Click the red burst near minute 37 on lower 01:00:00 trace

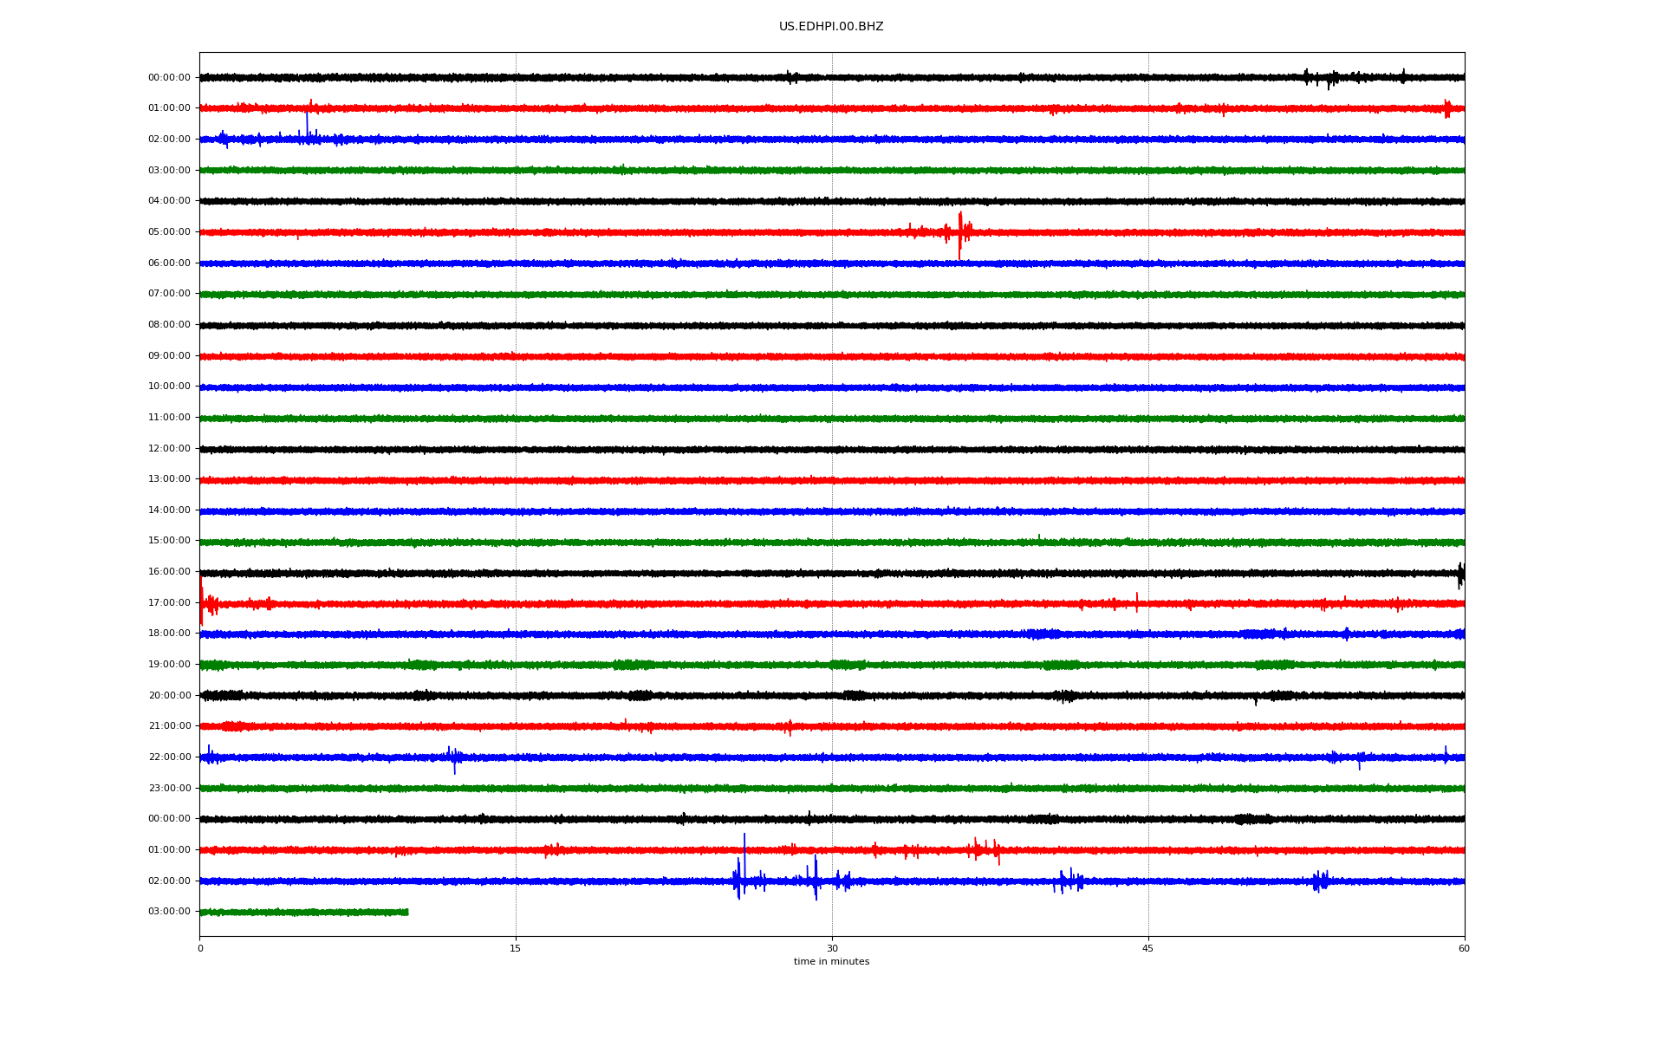984,849
